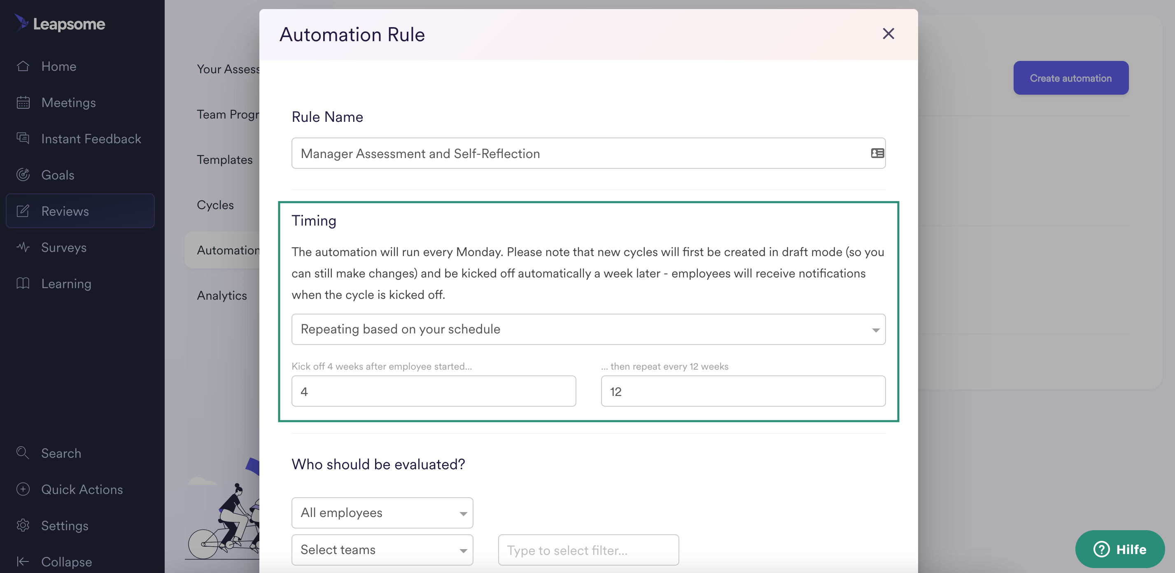Open the Analytics tab
The width and height of the screenshot is (1175, 573).
pos(221,295)
